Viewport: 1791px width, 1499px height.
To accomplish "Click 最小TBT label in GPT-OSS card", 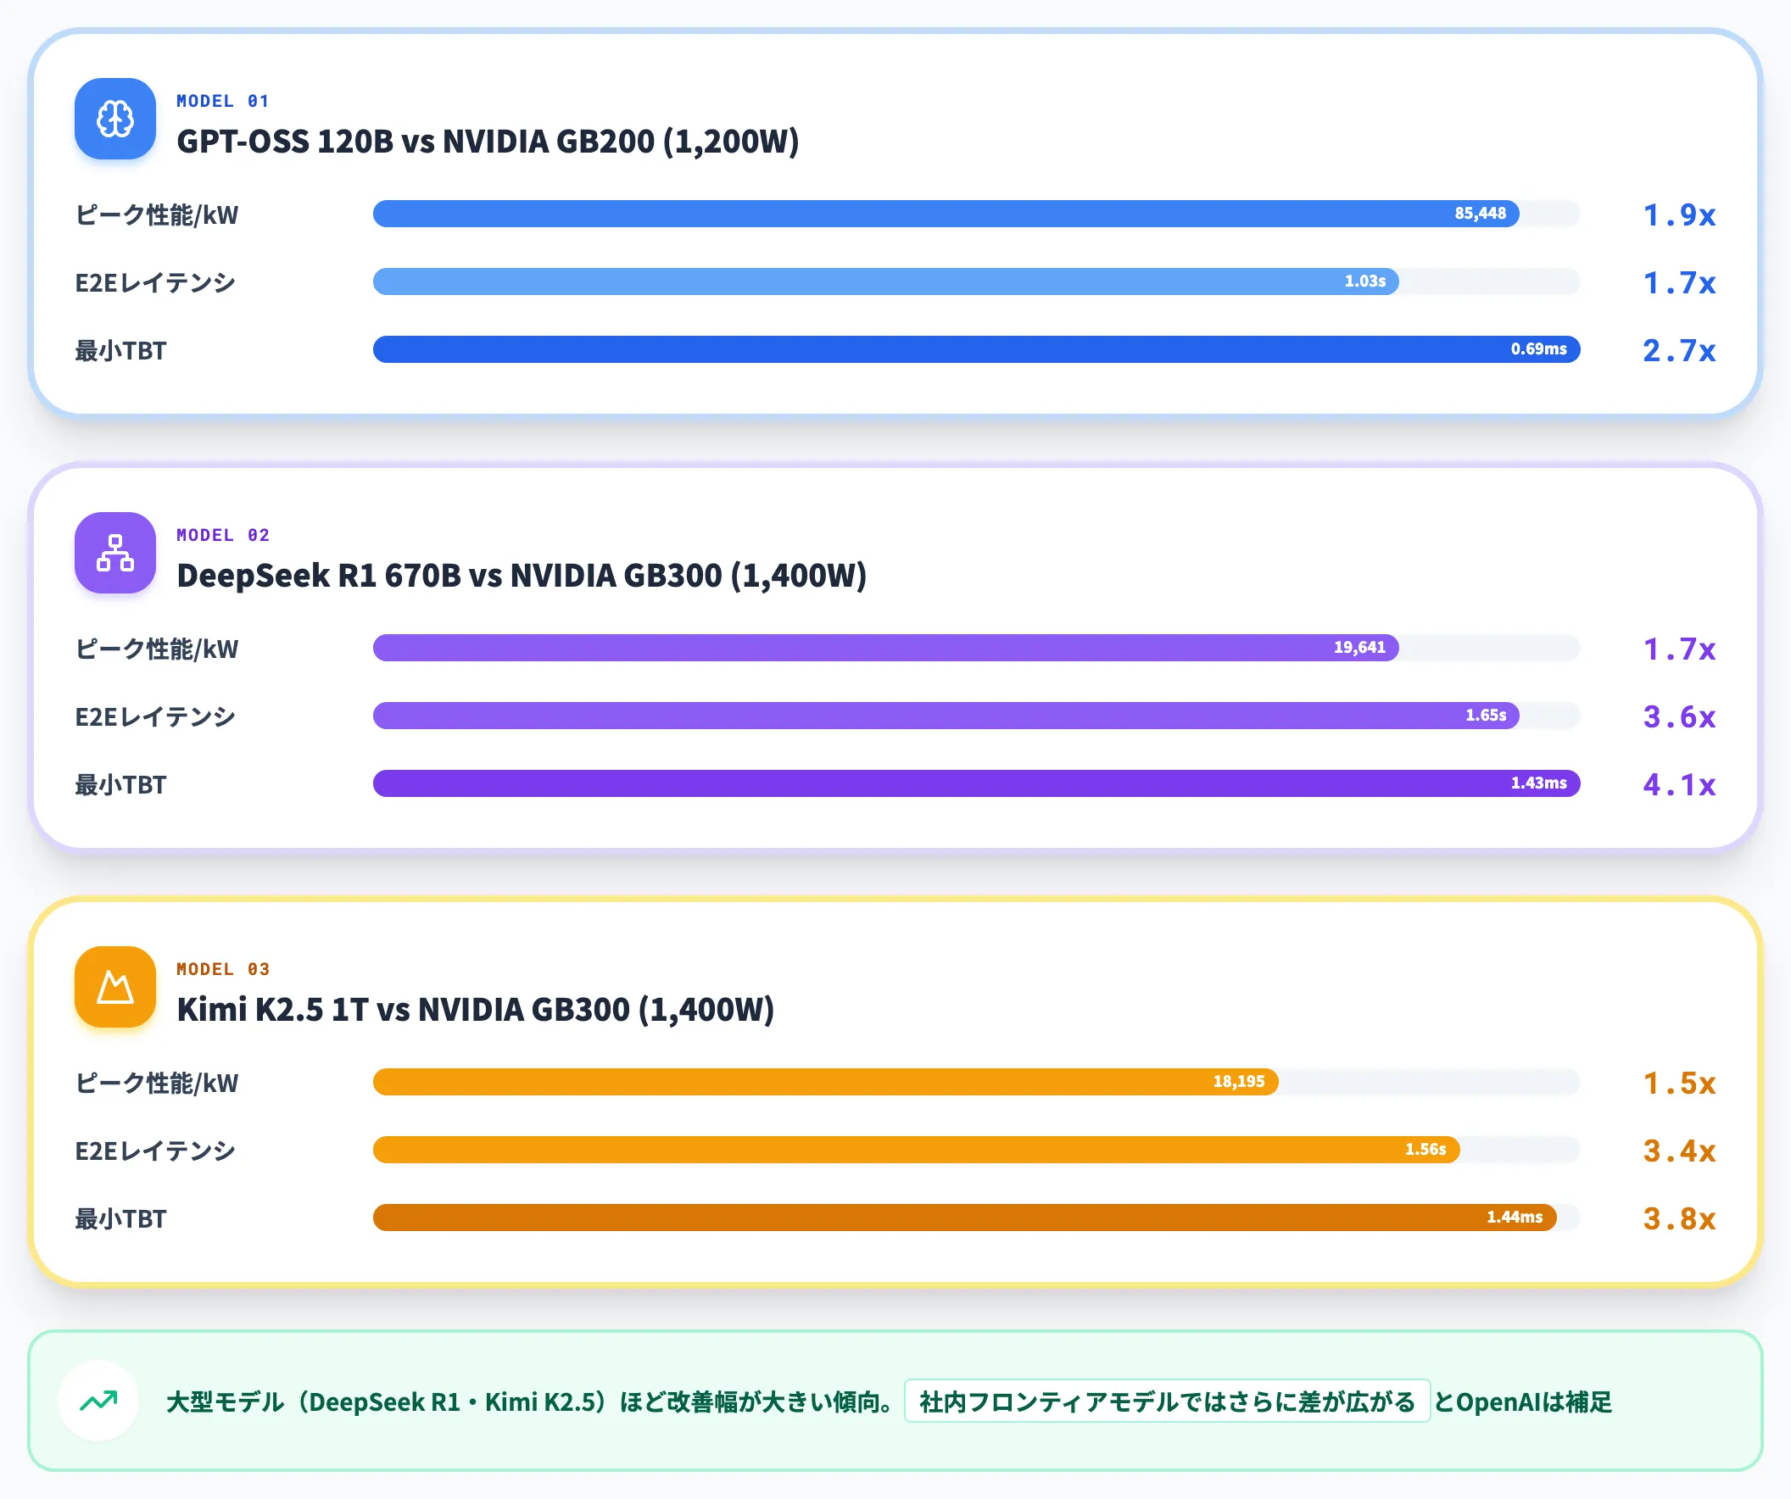I will pos(121,350).
